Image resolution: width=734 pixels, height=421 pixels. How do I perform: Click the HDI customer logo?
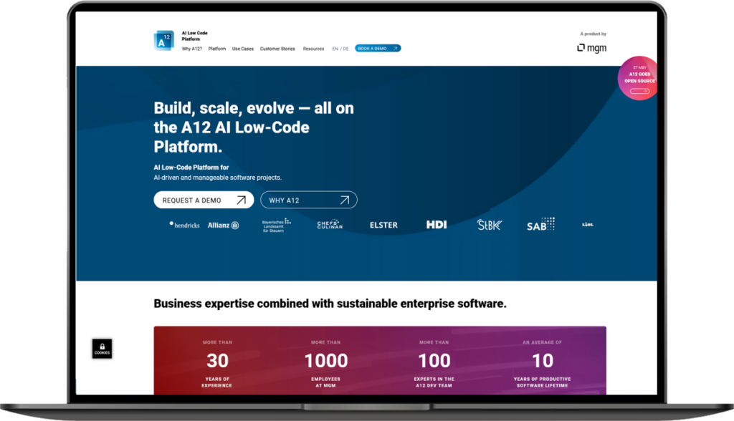[x=436, y=225]
